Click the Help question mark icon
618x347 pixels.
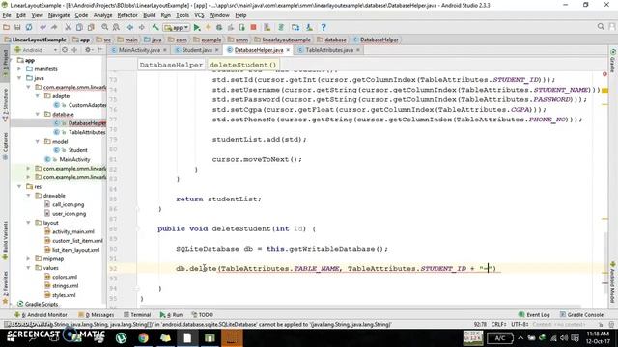pos(323,27)
